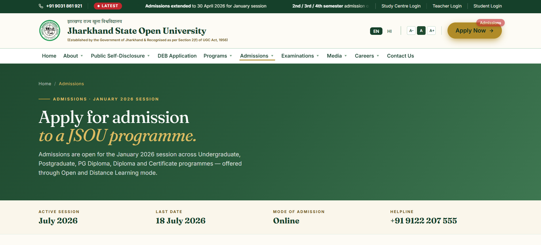Switch language to EN
541x245 pixels.
click(376, 31)
